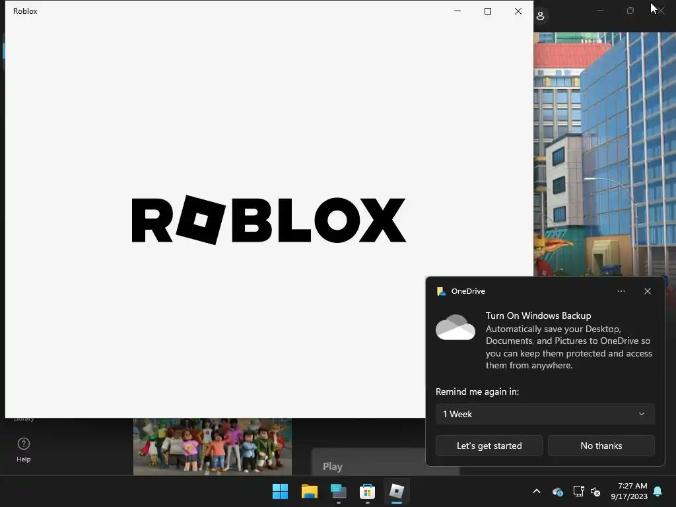Viewport: 676px width, 507px height.
Task: Maximize the Roblox window
Action: pos(488,11)
